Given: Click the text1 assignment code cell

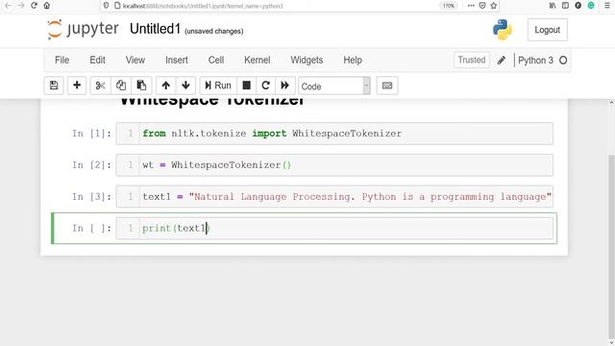Looking at the screenshot, I should [334, 196].
